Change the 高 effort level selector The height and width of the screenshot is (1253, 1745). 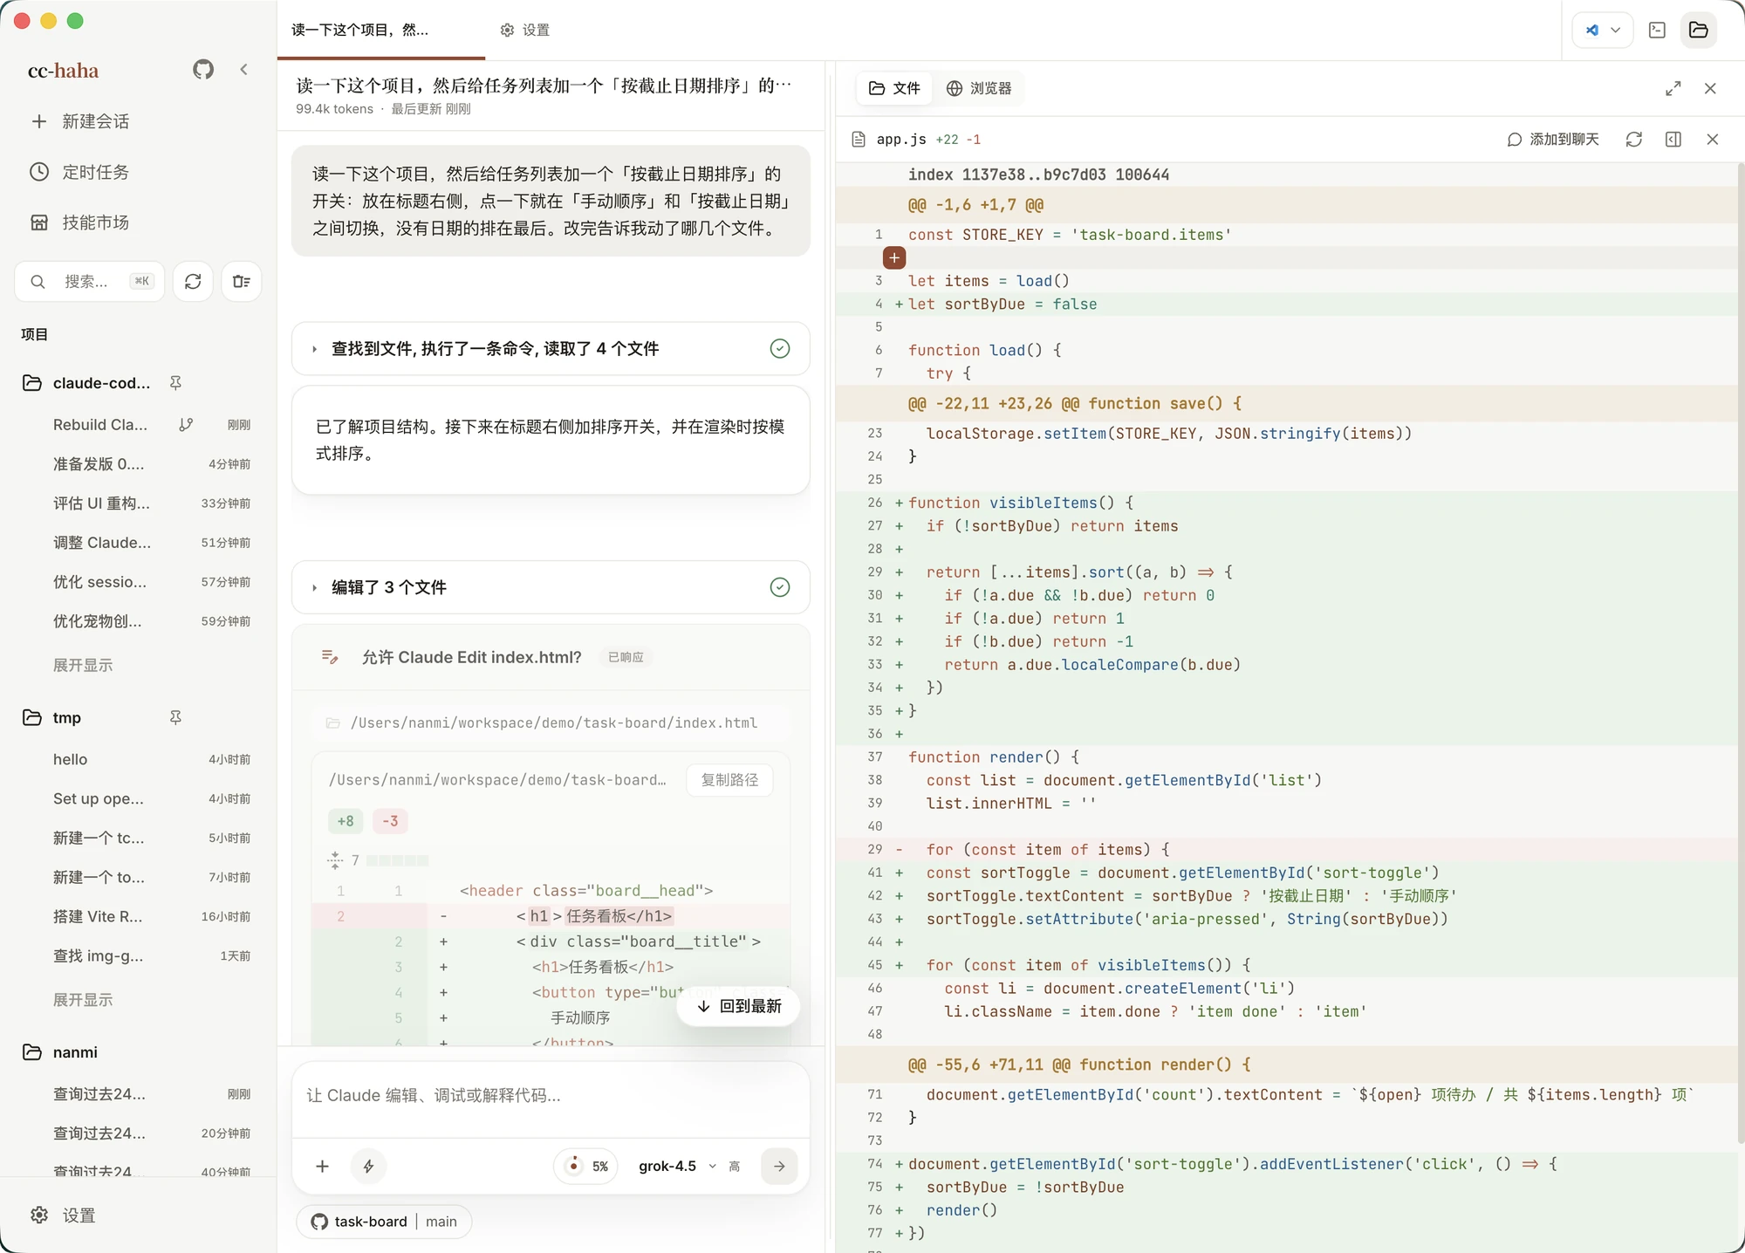coord(735,1167)
